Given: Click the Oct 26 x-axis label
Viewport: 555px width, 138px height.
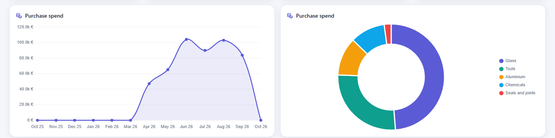Looking at the screenshot, I should 261,127.
